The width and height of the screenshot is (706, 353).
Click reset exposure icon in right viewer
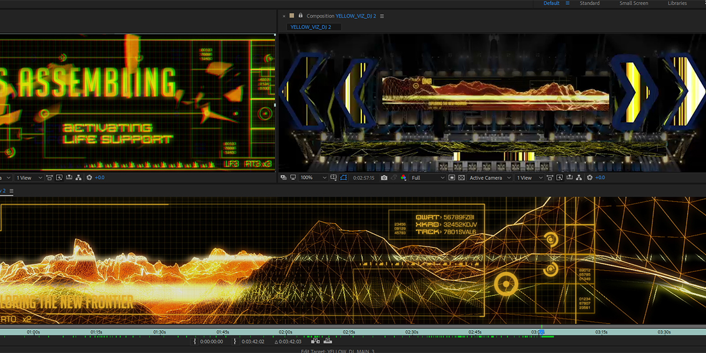589,178
